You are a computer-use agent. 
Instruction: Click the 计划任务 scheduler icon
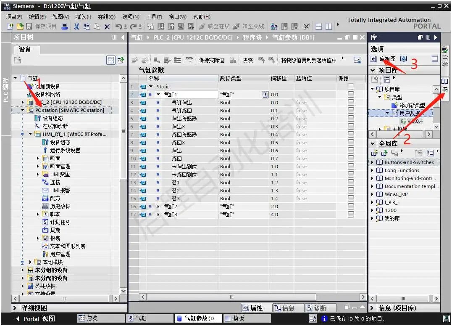pyautogui.click(x=45, y=223)
